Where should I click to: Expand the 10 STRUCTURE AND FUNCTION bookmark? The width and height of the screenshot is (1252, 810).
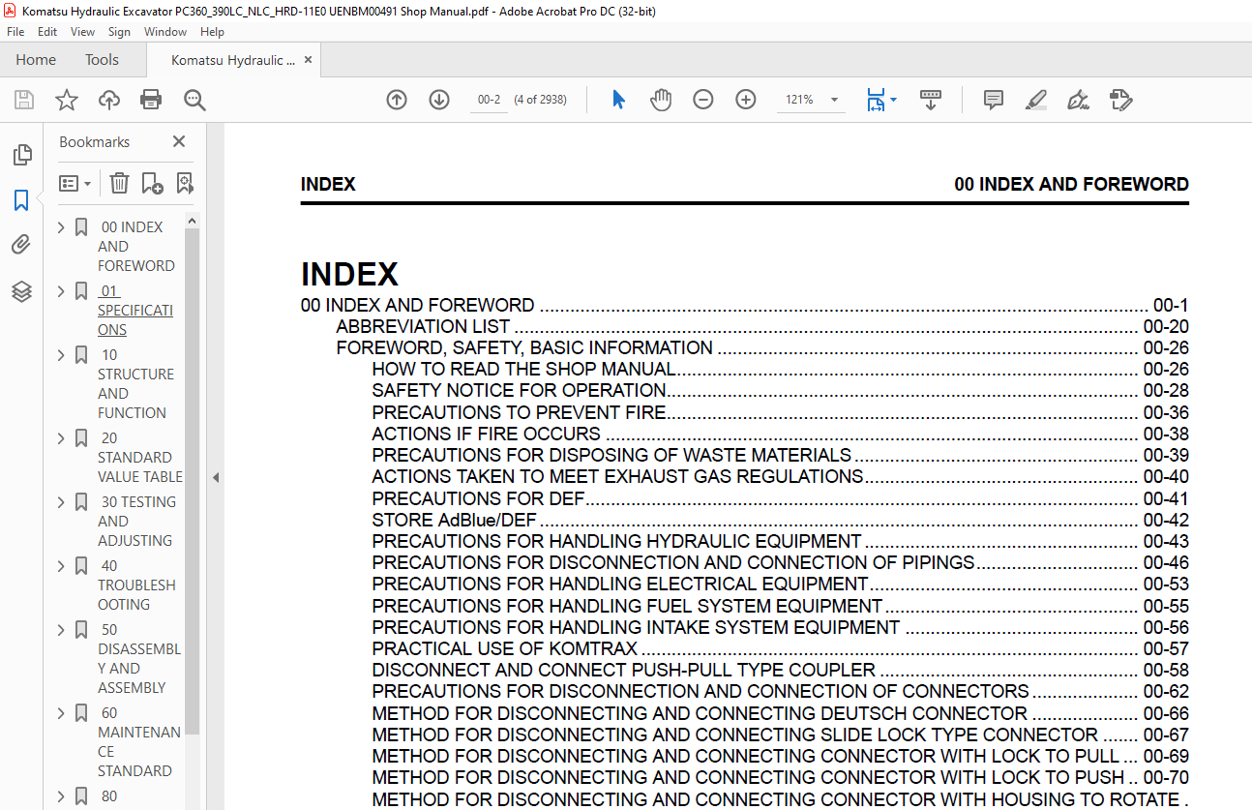pyautogui.click(x=62, y=355)
